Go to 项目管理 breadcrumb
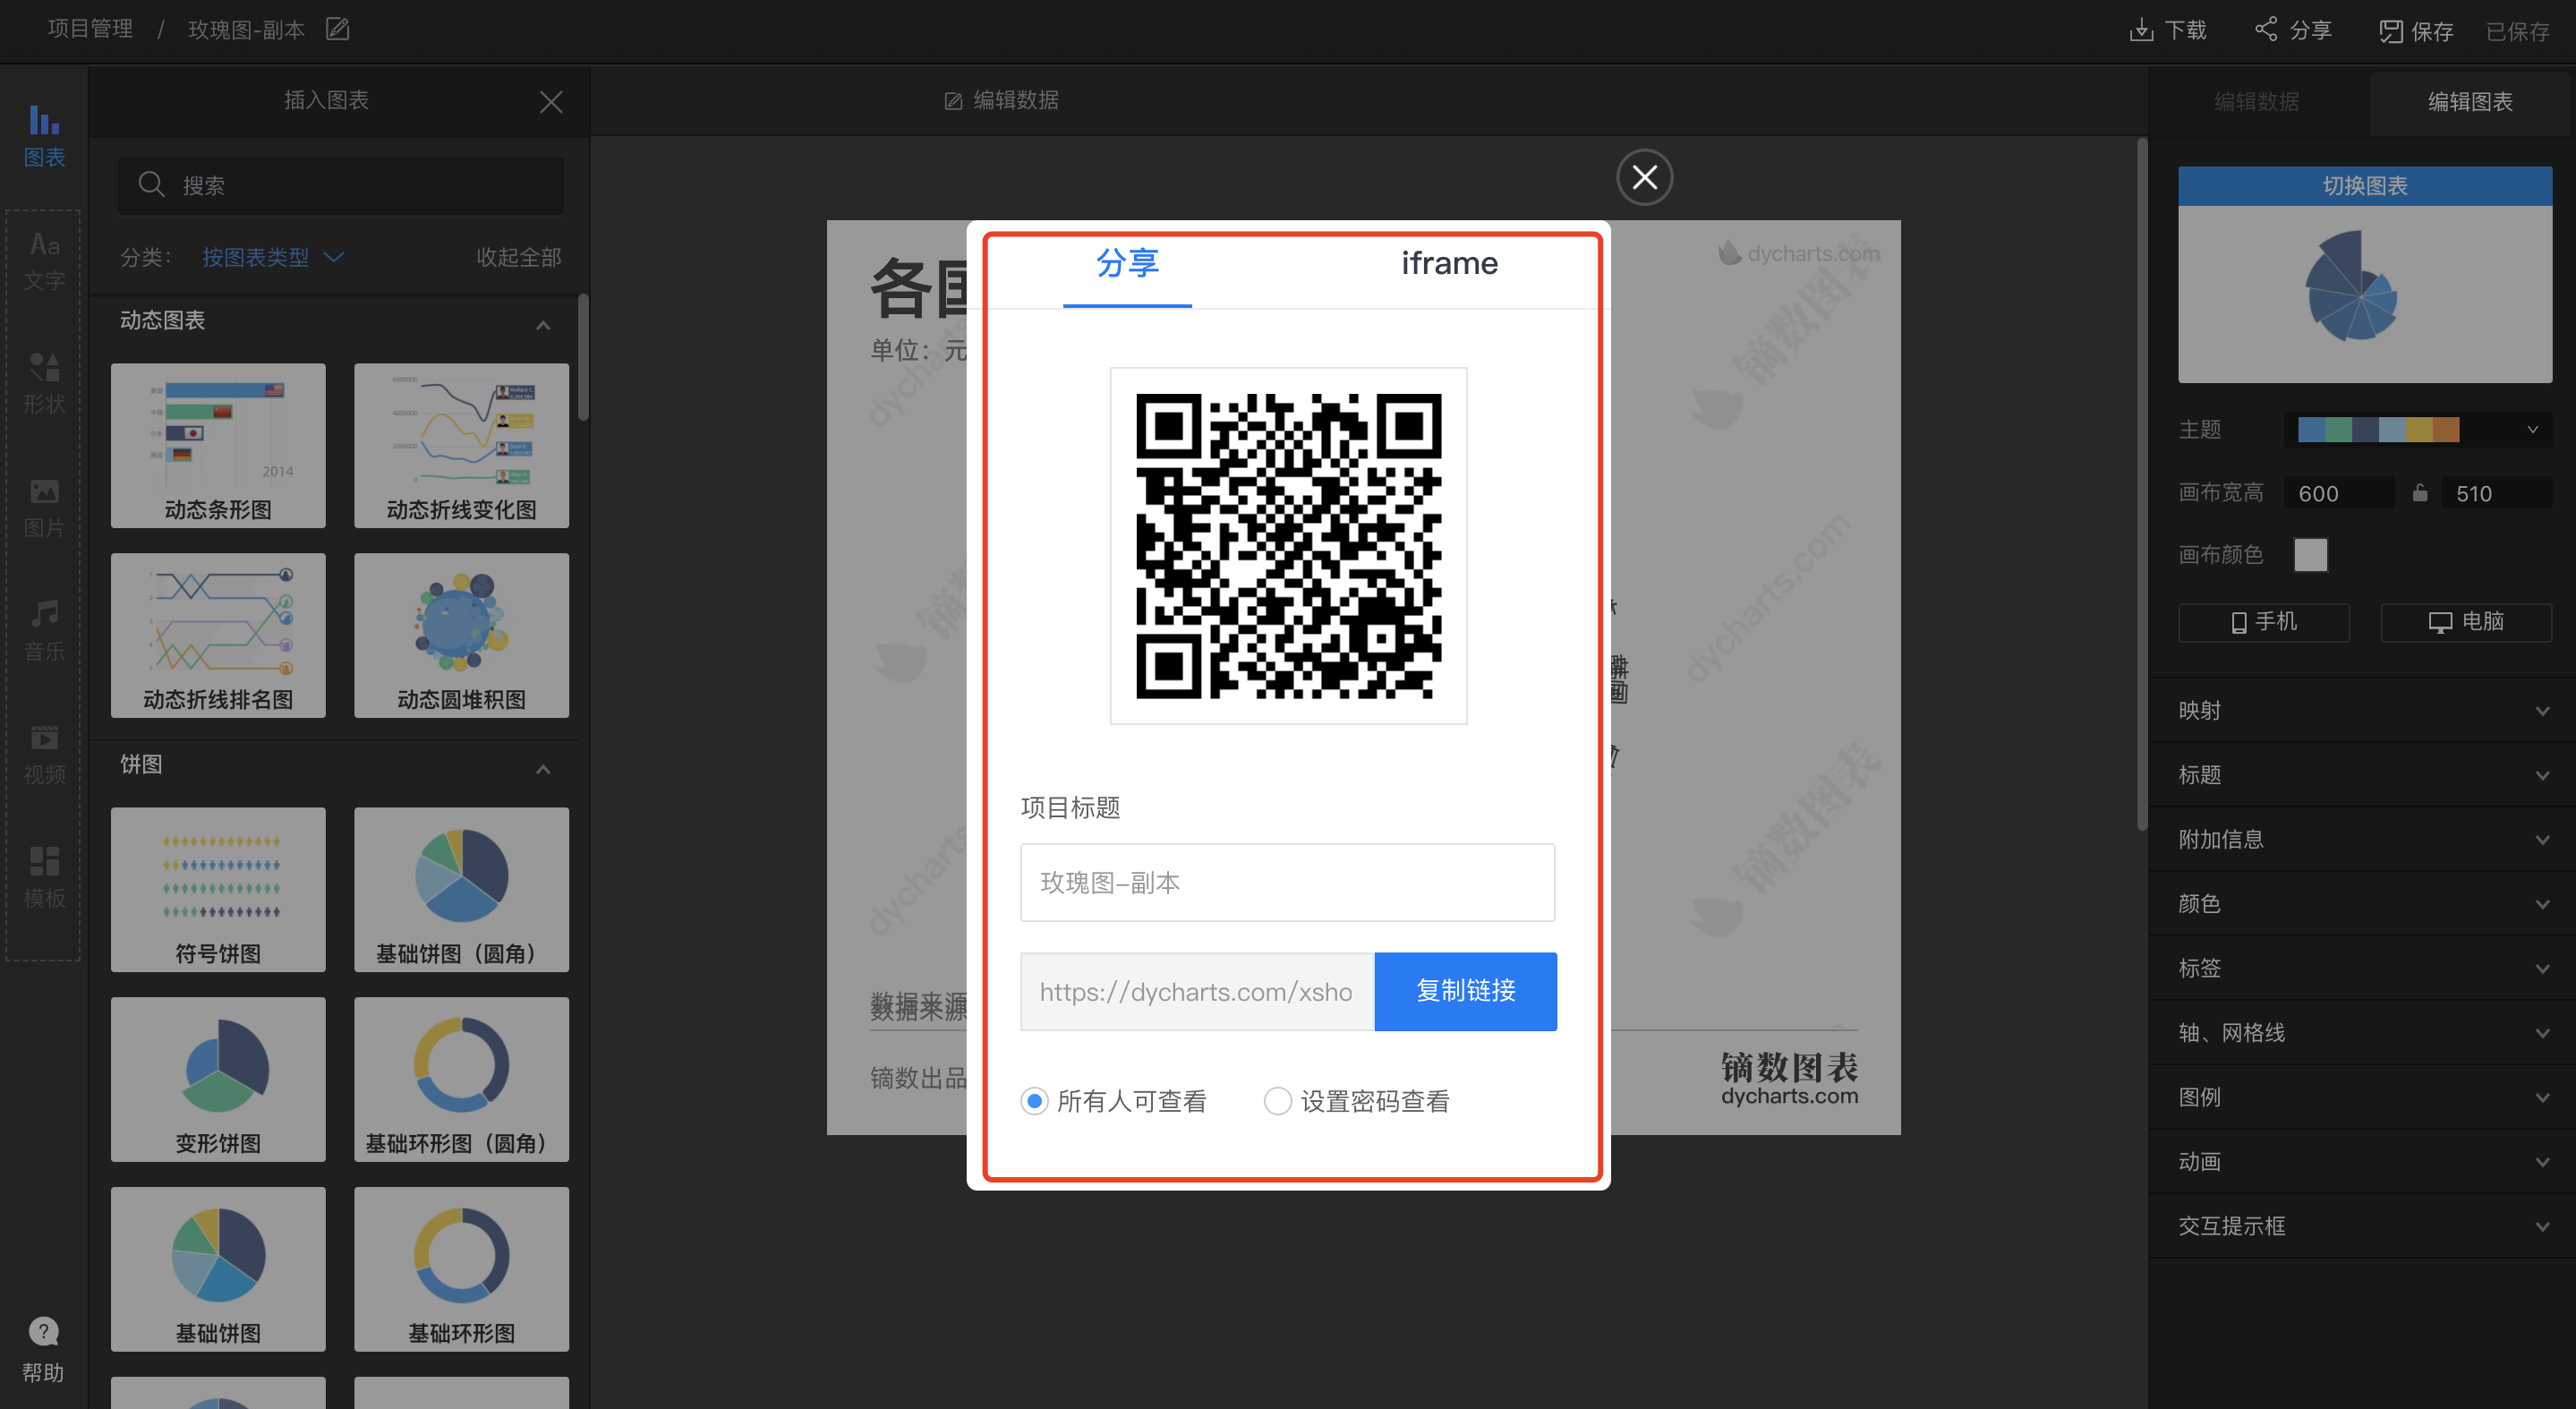This screenshot has width=2576, height=1409. (90, 29)
